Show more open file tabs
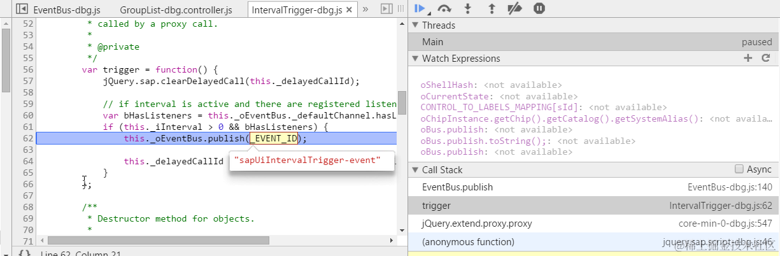Screen dimensions: 780x256 (365, 10)
